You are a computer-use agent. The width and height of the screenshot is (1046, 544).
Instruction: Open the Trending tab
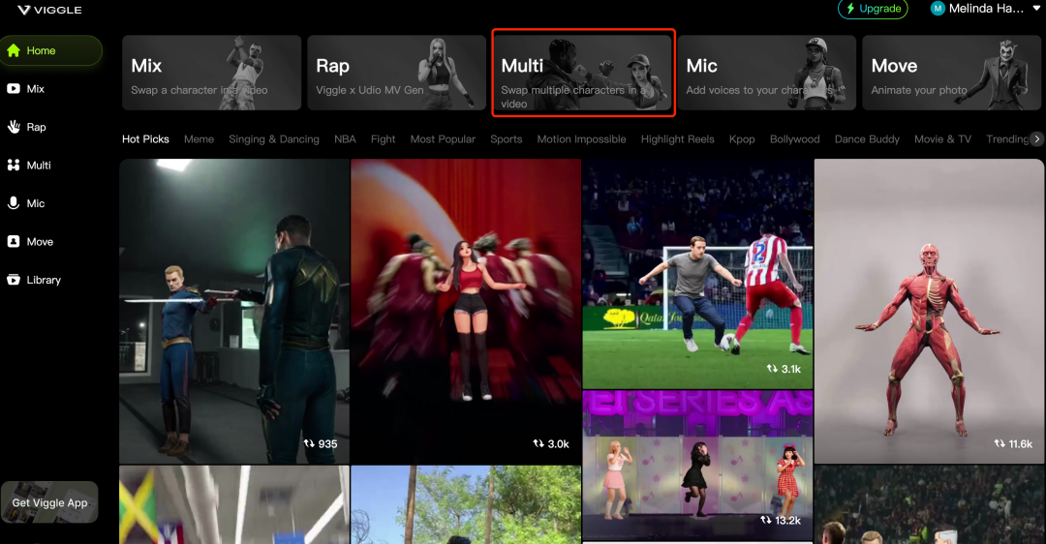point(1007,138)
